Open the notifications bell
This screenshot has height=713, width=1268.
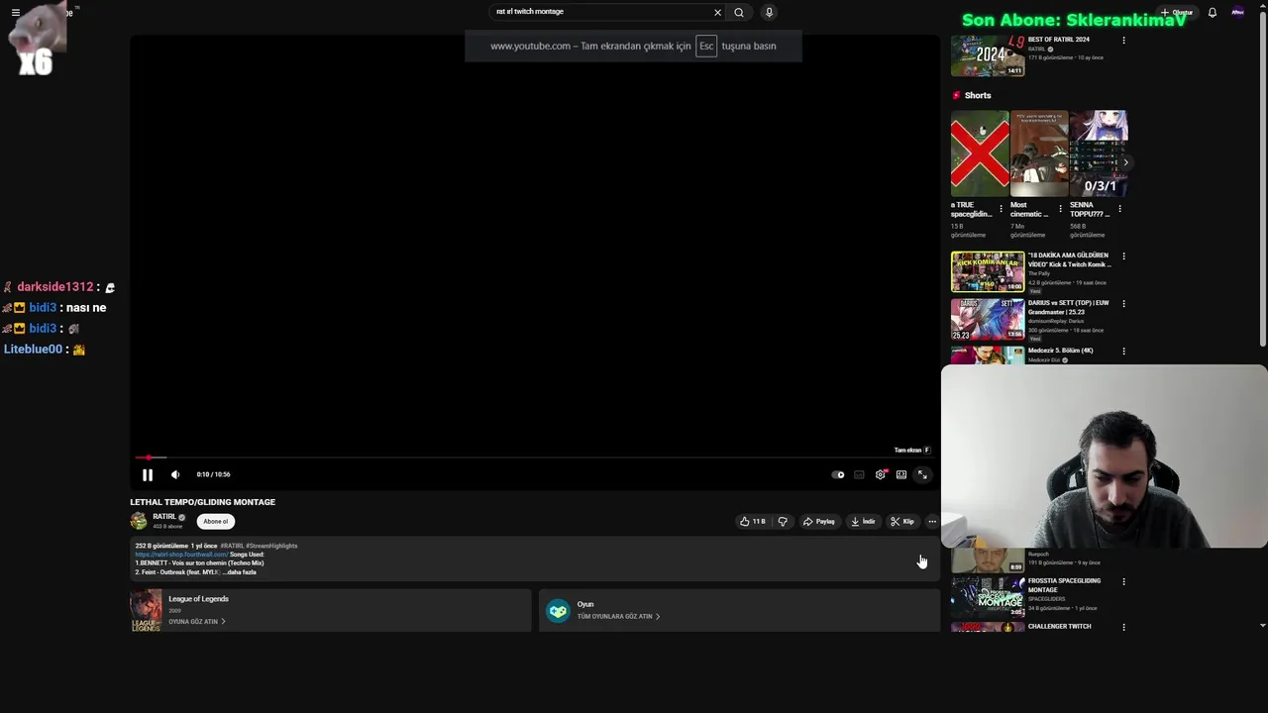pyautogui.click(x=1212, y=13)
